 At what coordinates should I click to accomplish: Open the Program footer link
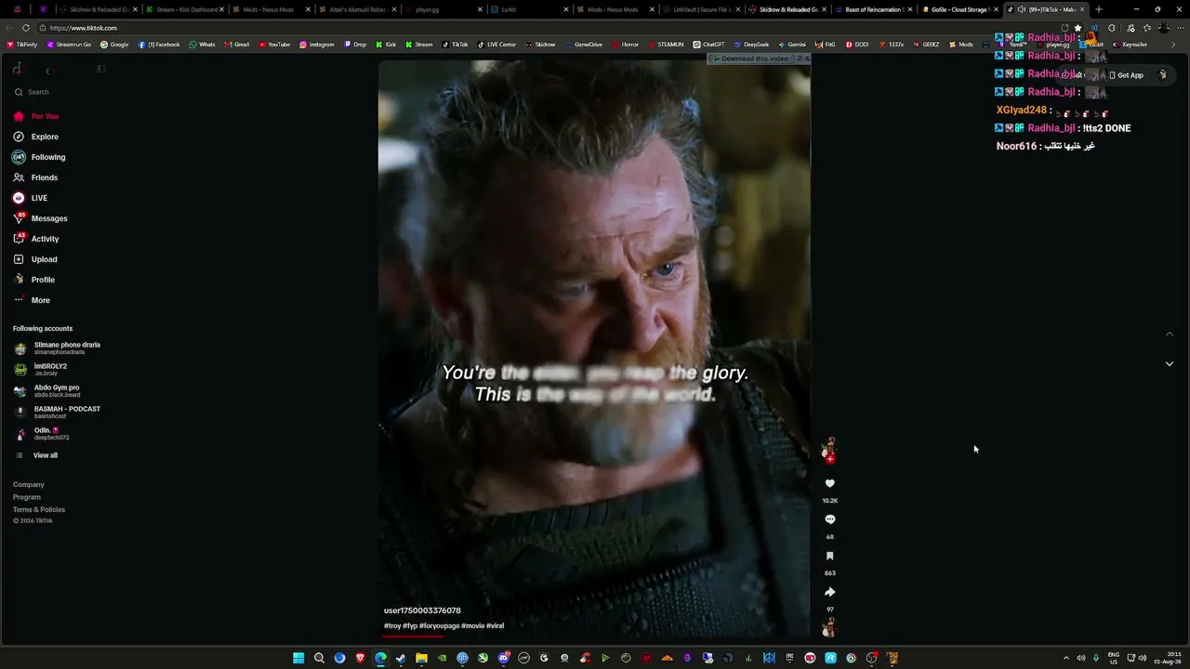[27, 497]
